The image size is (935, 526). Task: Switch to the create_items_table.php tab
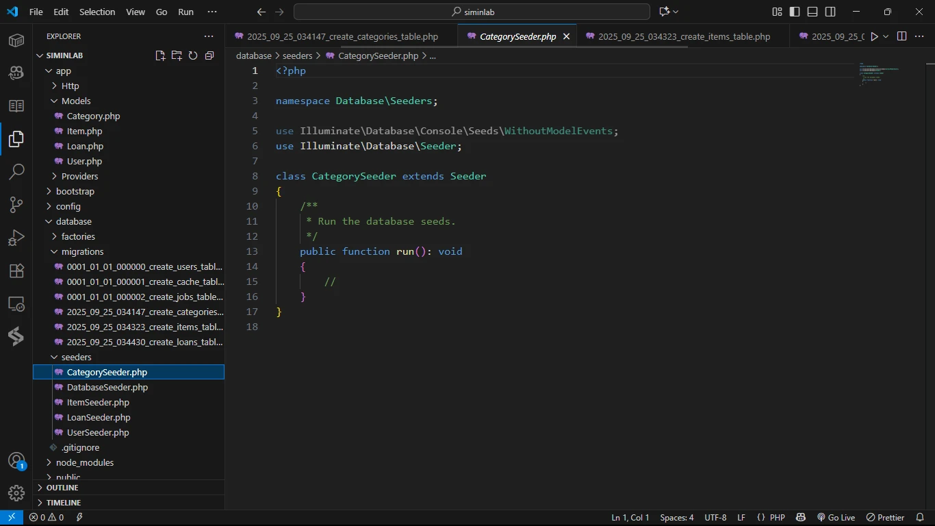683,37
